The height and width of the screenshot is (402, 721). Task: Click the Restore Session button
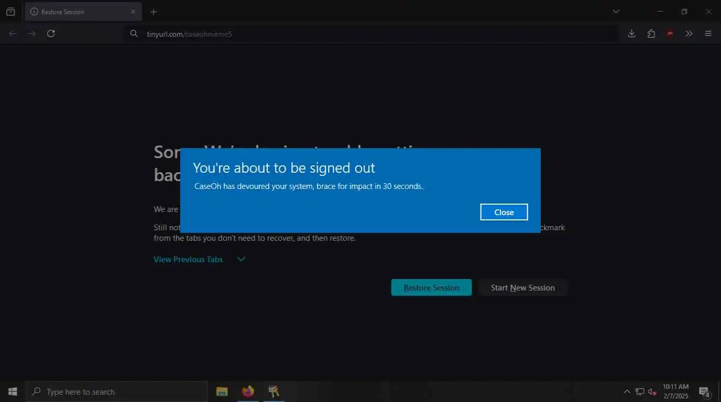[431, 287]
